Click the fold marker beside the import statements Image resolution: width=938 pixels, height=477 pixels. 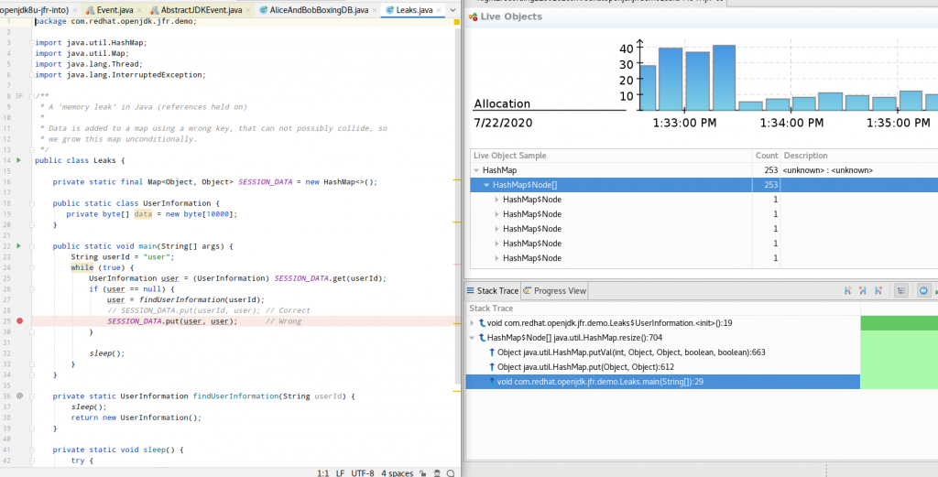[31, 43]
